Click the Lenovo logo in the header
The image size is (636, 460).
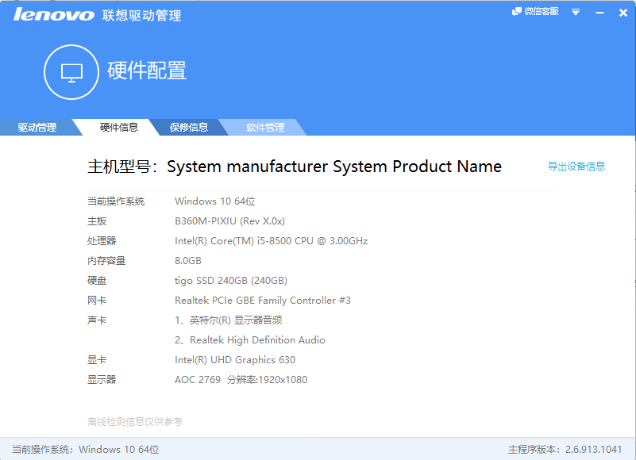[x=53, y=14]
